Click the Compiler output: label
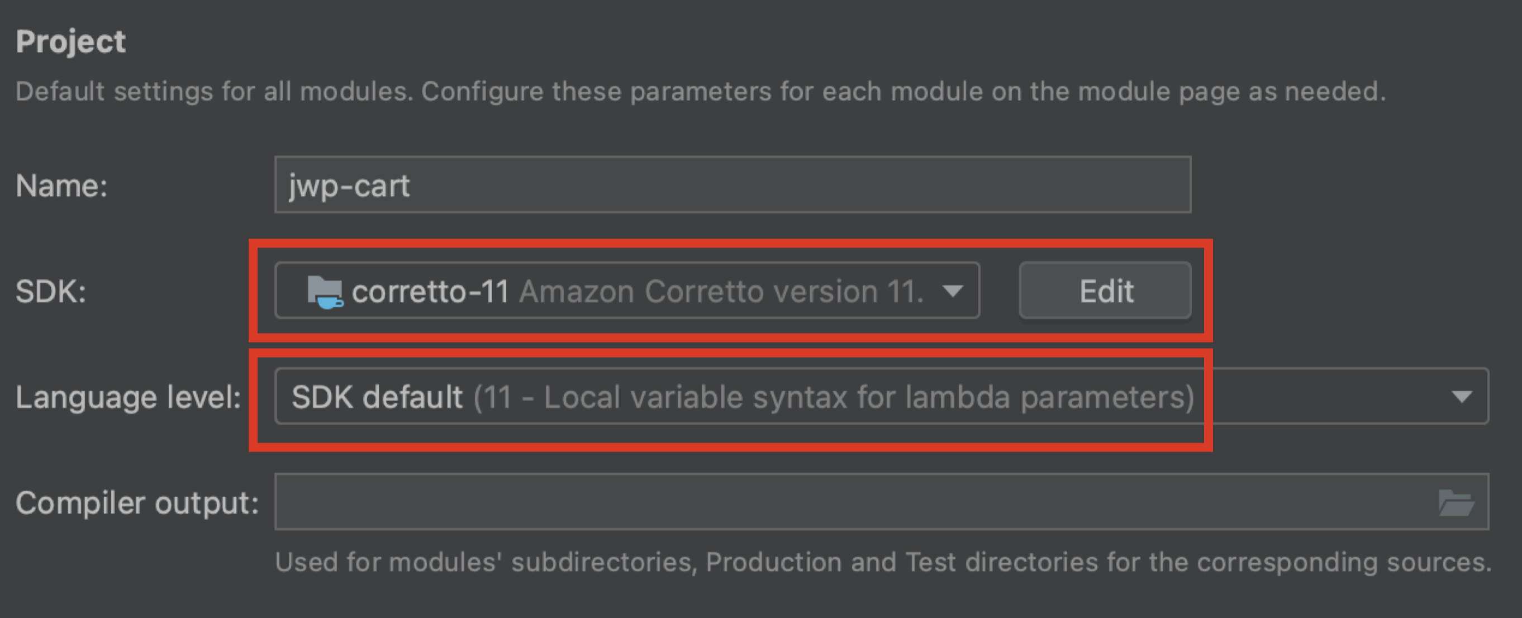This screenshot has height=618, width=1522. tap(137, 503)
